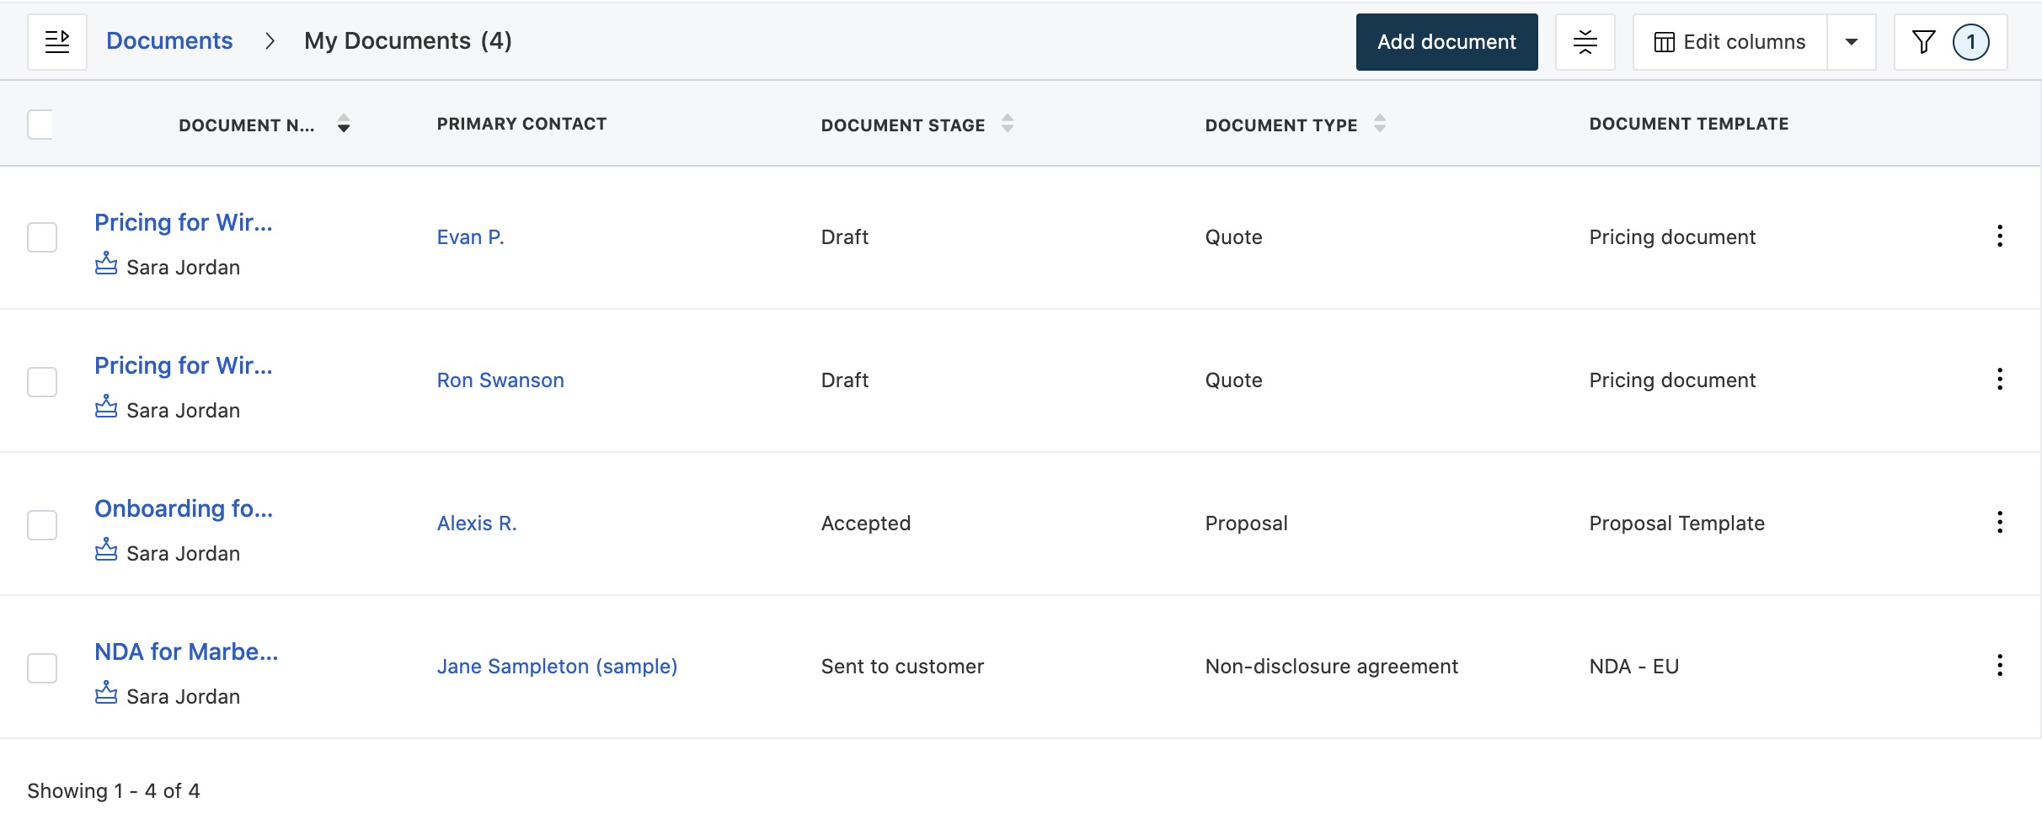This screenshot has width=2042, height=840.
Task: Toggle the navigation panel icon
Action: point(57,41)
